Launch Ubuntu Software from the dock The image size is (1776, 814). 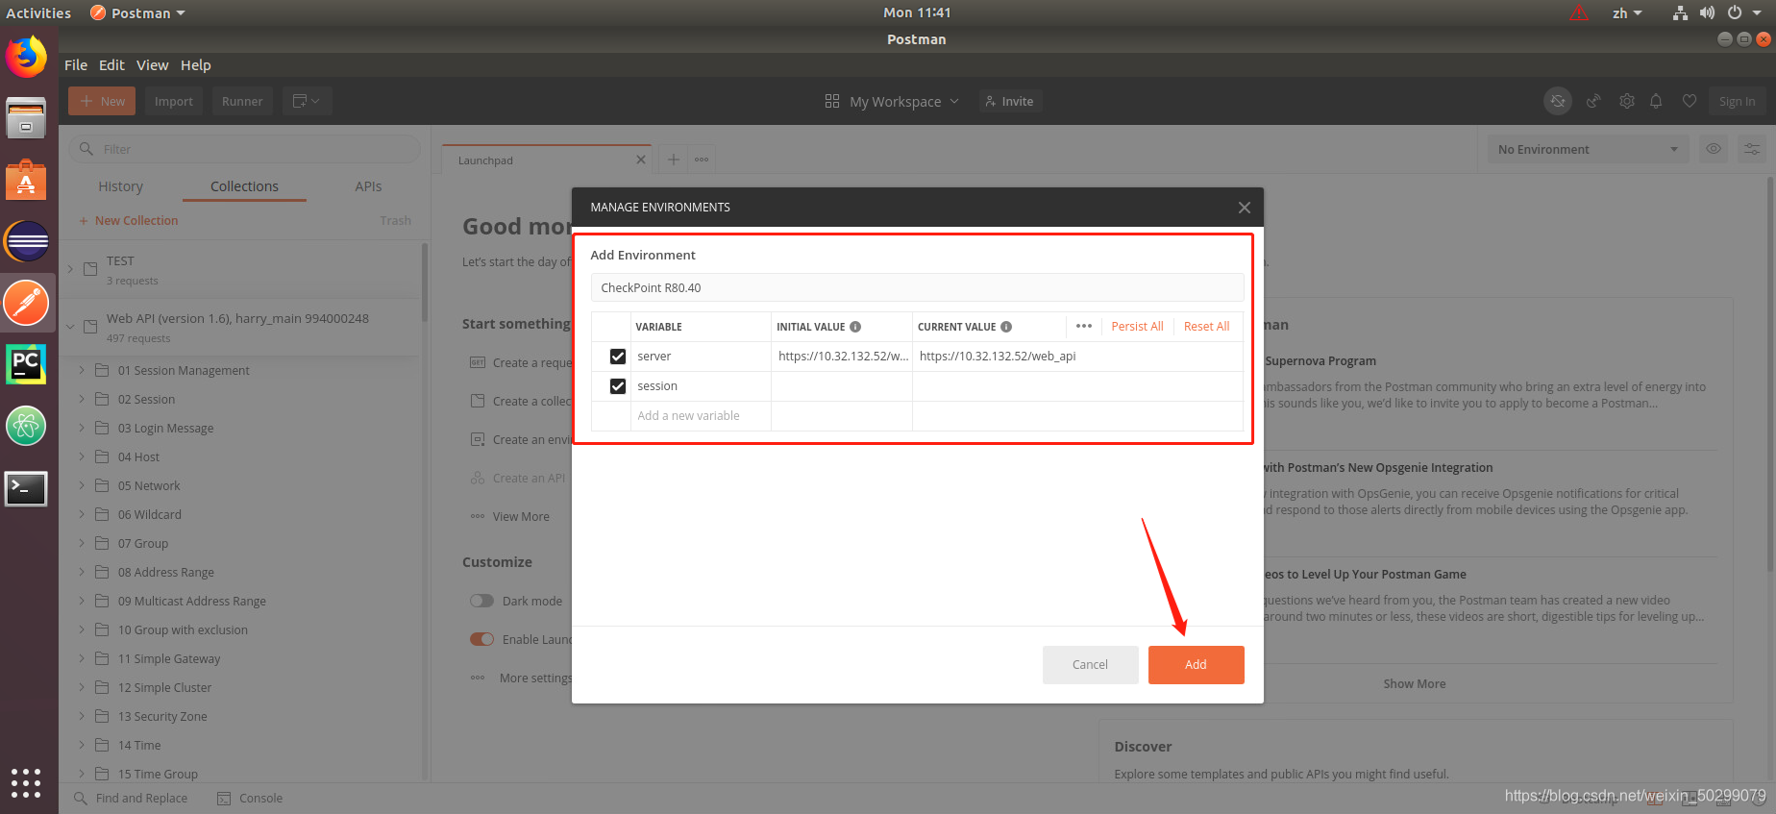point(26,180)
